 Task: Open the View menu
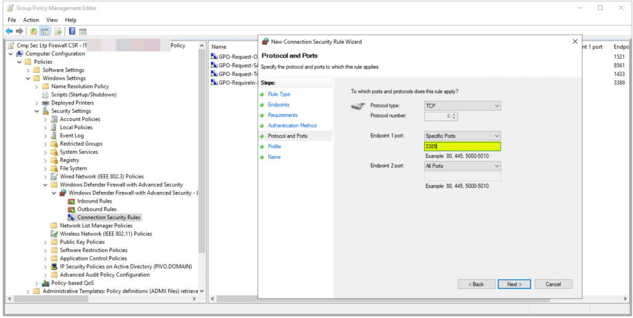point(52,20)
